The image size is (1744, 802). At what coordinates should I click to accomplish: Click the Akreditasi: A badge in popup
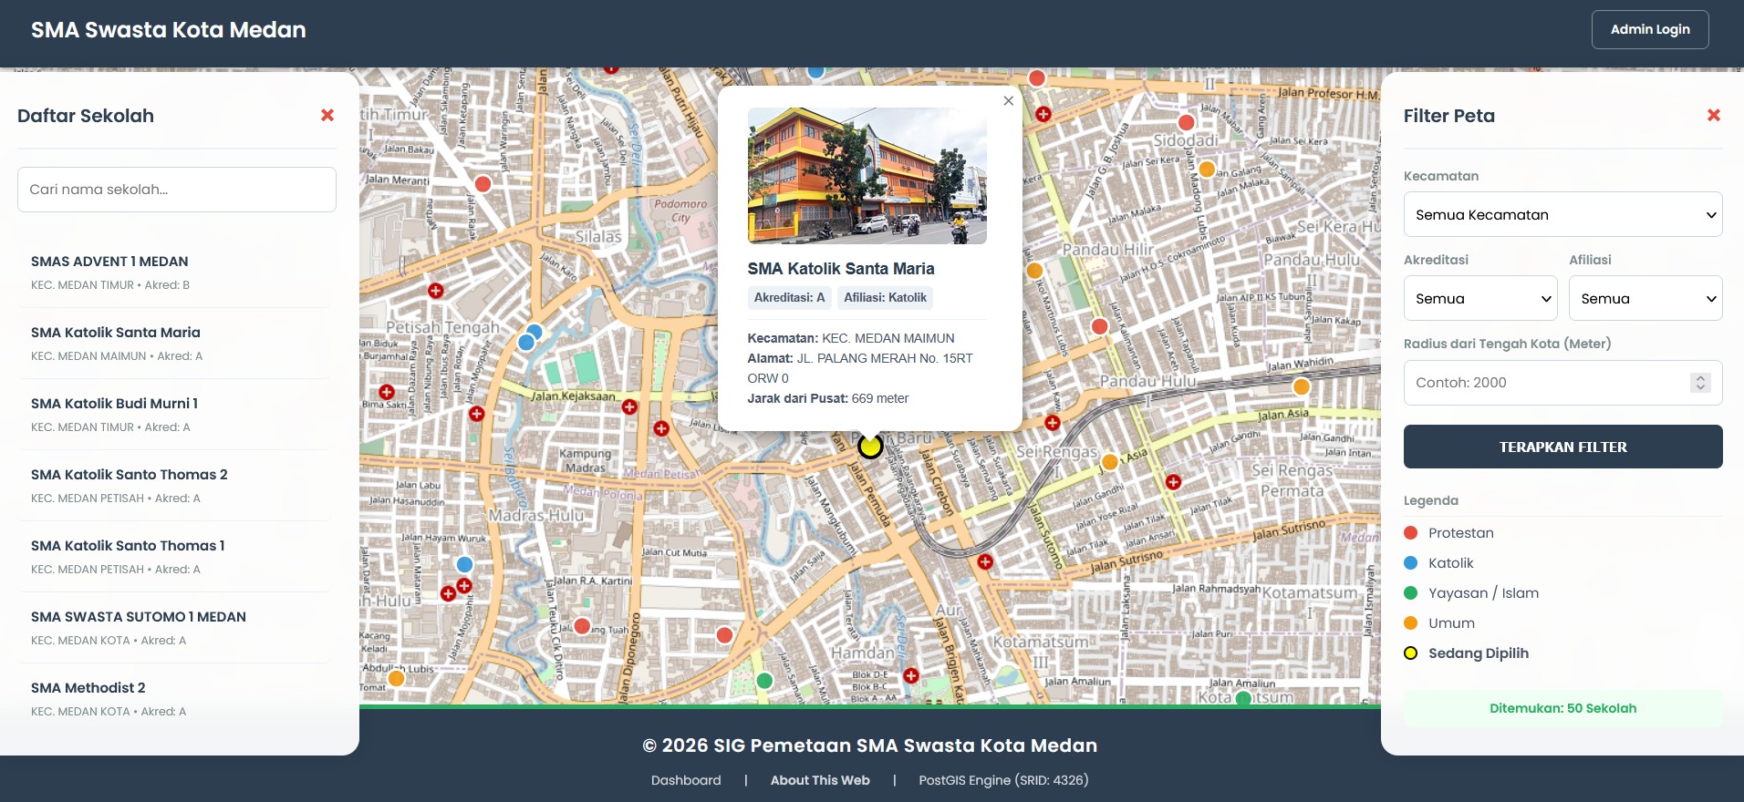789,298
